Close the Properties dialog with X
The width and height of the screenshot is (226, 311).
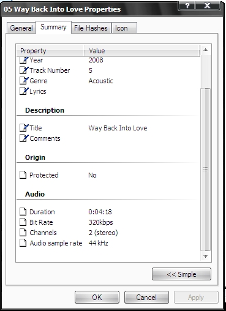[208, 6]
